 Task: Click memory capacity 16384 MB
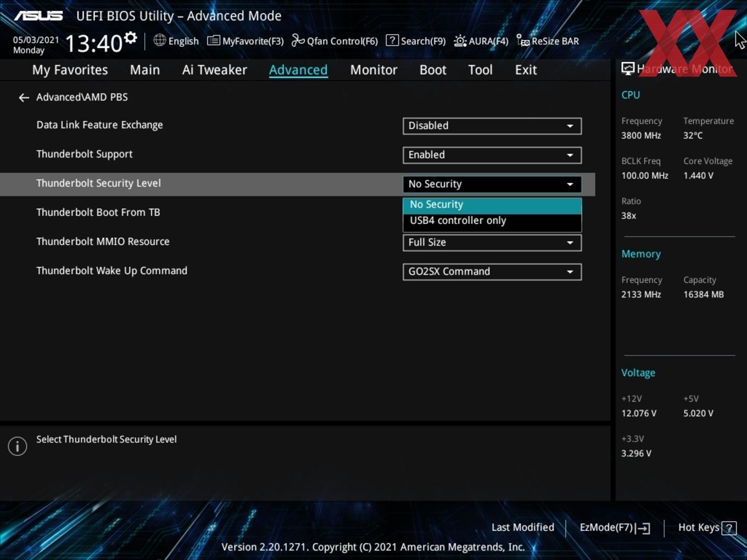point(704,295)
